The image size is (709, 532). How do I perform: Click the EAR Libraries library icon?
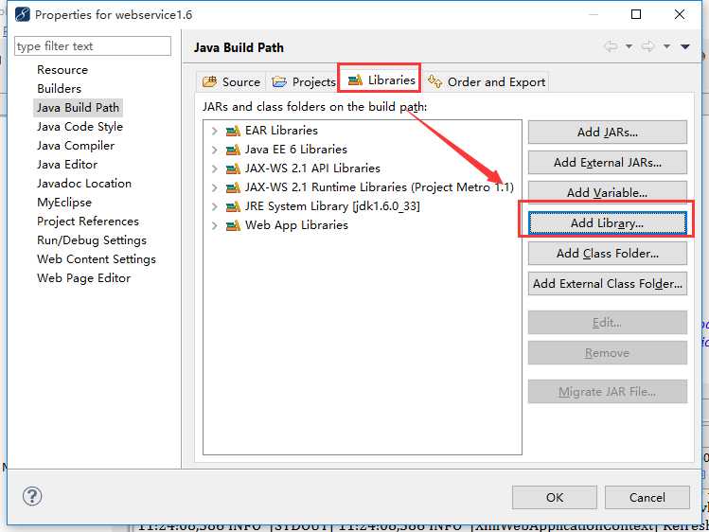coord(233,131)
